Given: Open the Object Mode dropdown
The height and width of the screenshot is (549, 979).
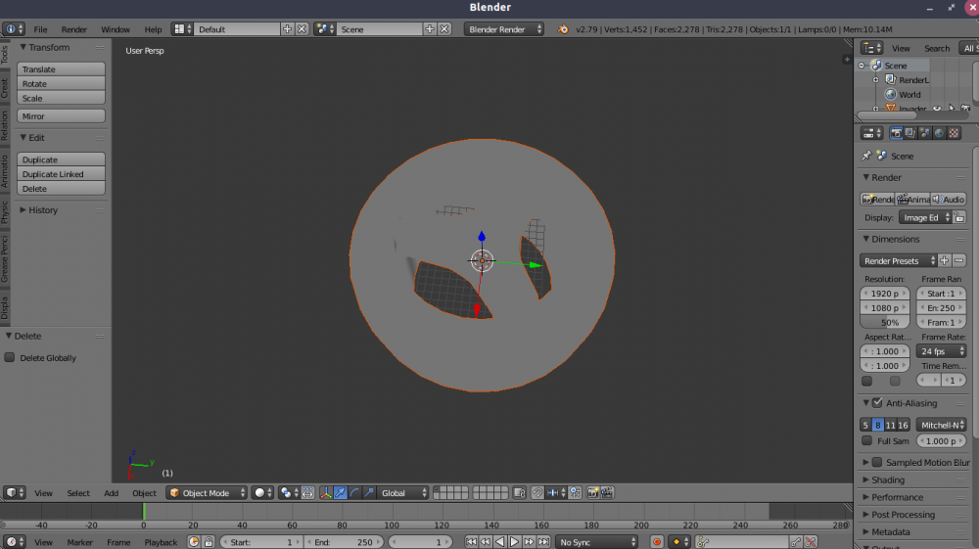Looking at the screenshot, I should (206, 493).
